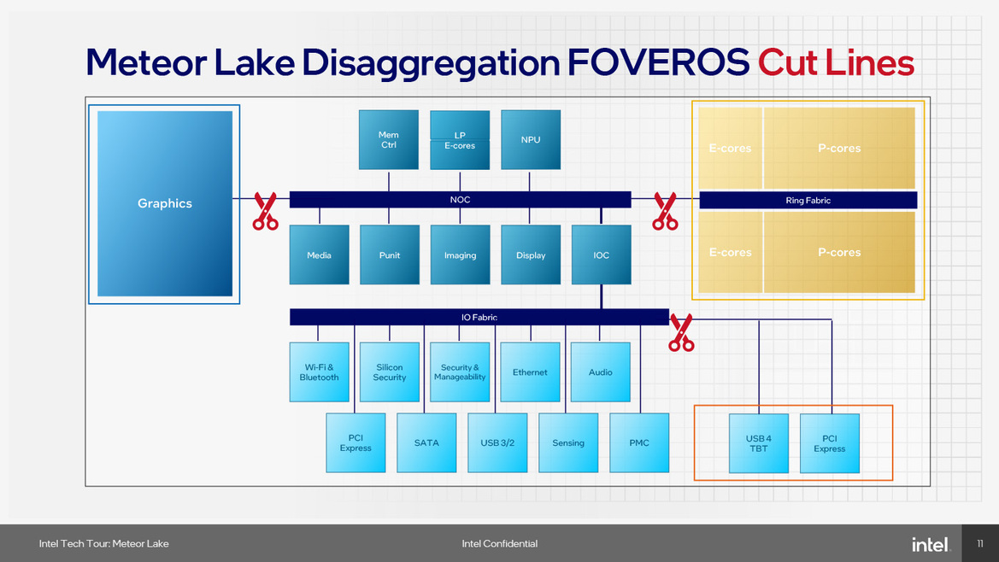Click the 'Intel Confidential' footer text
Viewport: 999px width, 562px height.
(499, 543)
